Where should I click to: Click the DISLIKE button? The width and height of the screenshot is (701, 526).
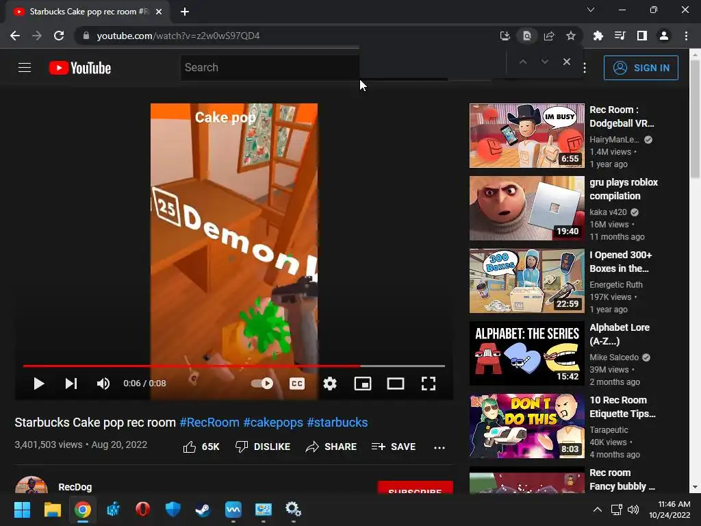tap(263, 447)
